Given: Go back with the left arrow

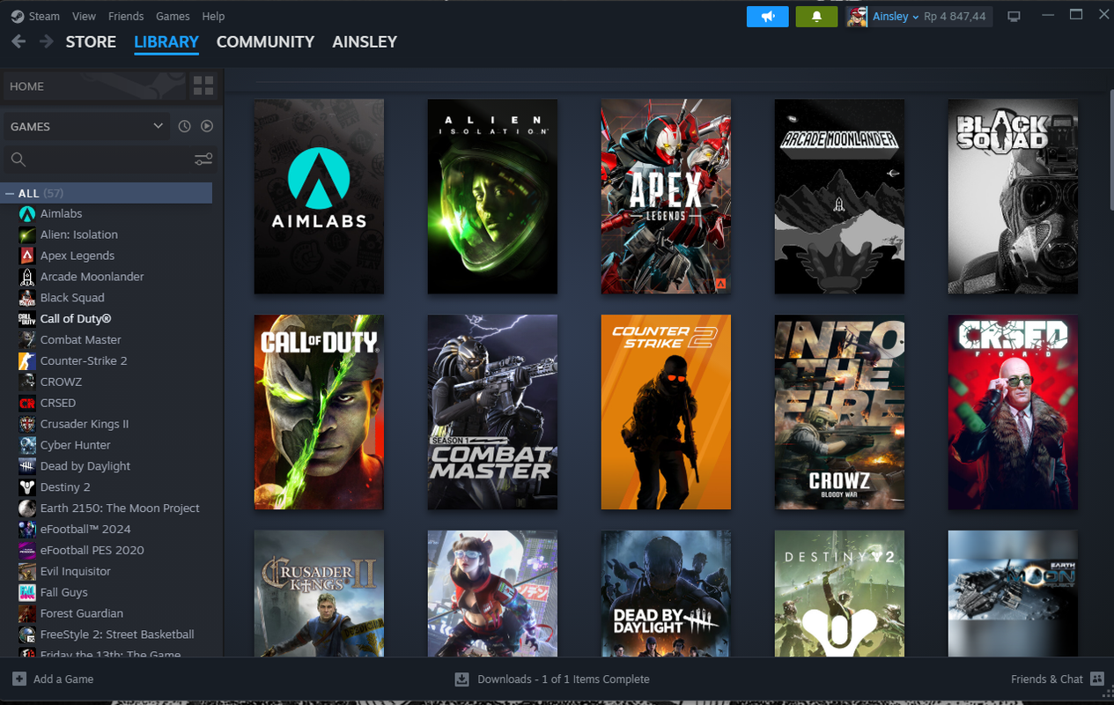Looking at the screenshot, I should pyautogui.click(x=18, y=41).
